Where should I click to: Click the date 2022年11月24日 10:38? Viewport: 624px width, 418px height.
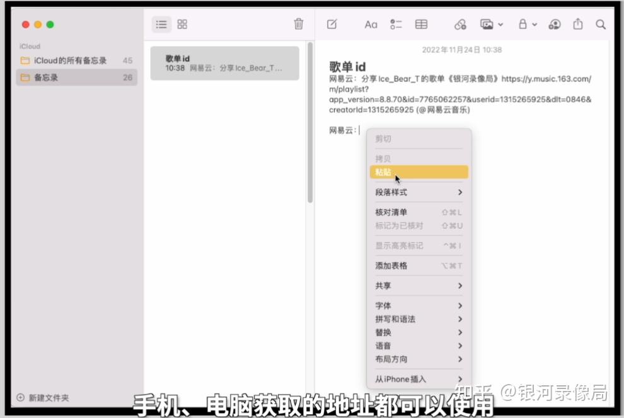tap(461, 50)
